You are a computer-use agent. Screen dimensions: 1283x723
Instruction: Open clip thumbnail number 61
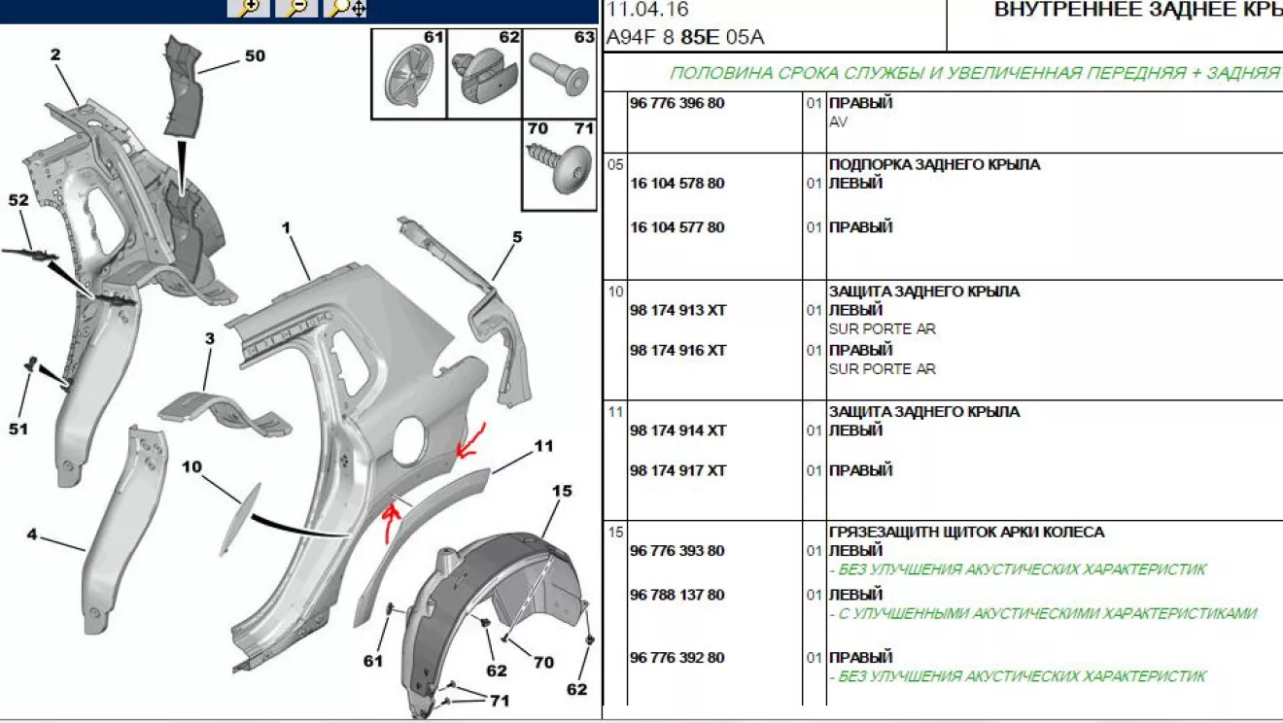coord(409,73)
